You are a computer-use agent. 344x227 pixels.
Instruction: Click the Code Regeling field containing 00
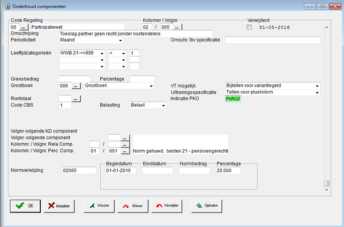pyautogui.click(x=15, y=27)
